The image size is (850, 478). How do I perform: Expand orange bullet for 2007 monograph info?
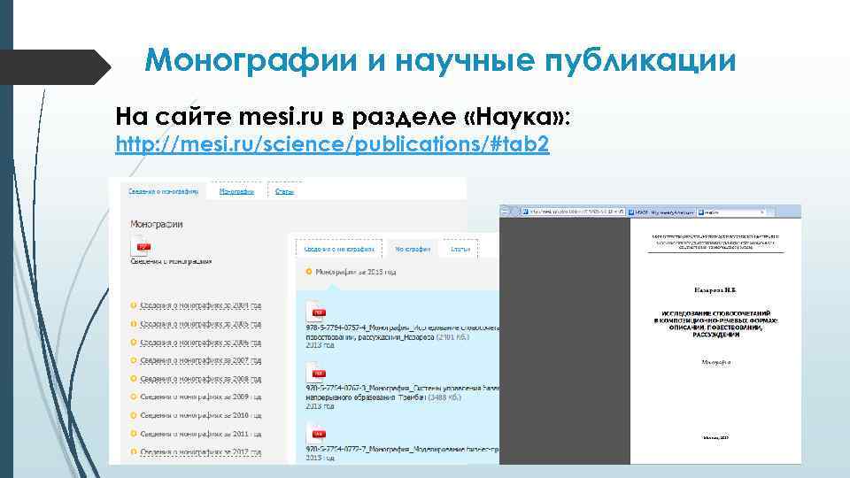point(134,360)
